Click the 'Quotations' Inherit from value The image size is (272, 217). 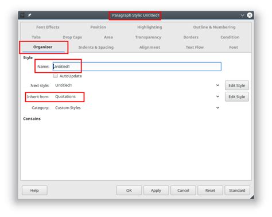click(65, 96)
